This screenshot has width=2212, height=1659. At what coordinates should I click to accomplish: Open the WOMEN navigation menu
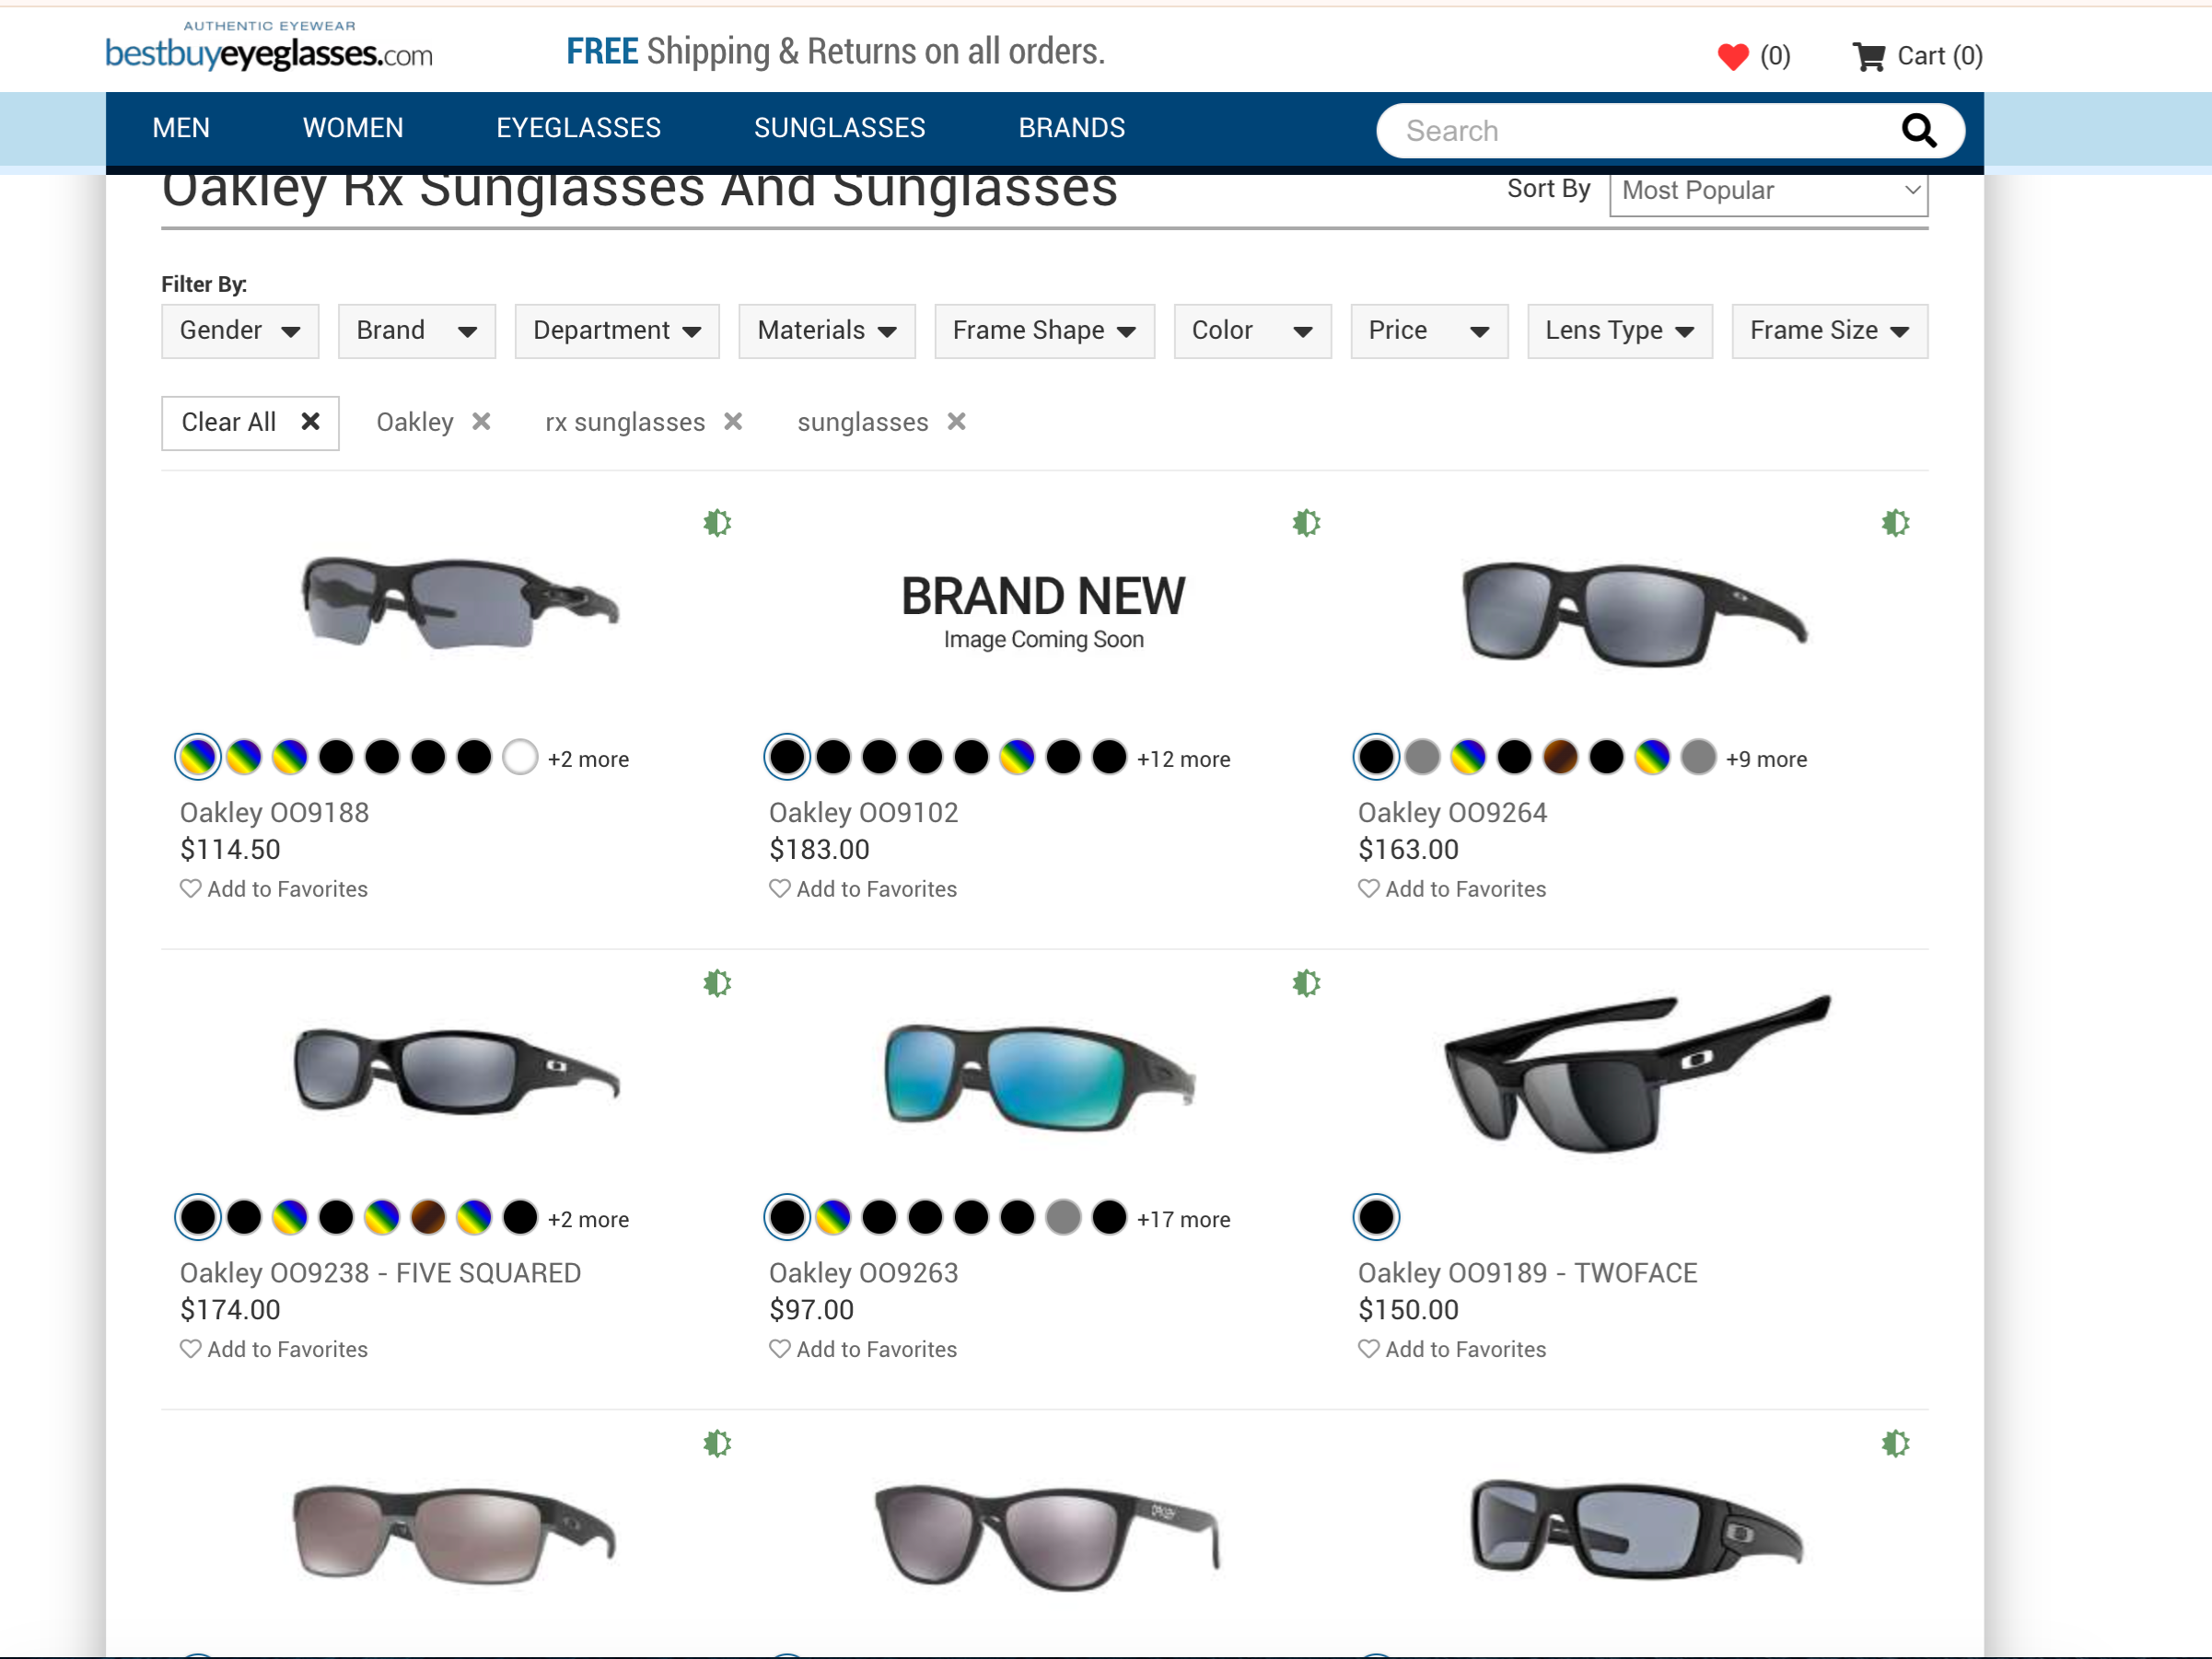click(353, 128)
